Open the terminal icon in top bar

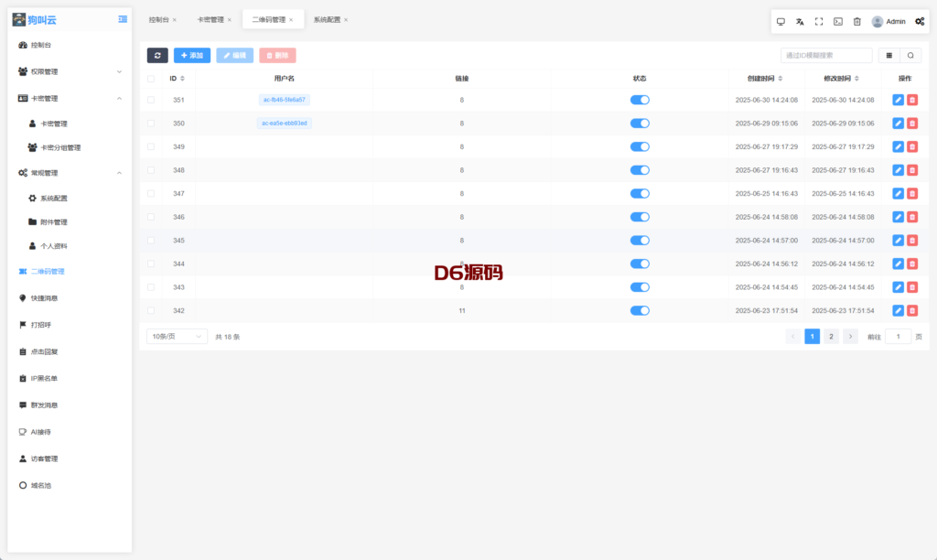pos(838,21)
